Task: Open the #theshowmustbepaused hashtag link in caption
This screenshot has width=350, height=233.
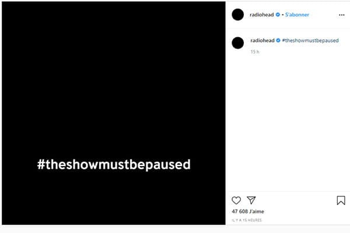Action: [310, 40]
